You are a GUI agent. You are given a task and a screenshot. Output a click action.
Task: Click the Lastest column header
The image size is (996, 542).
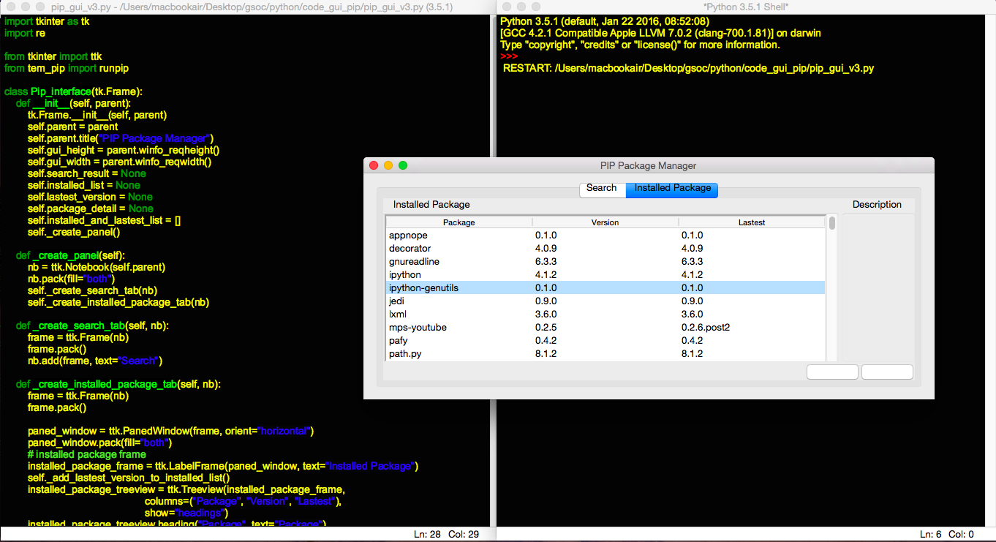tap(751, 222)
